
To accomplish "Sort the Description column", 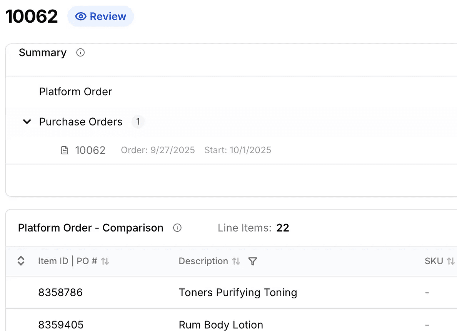I will 236,261.
